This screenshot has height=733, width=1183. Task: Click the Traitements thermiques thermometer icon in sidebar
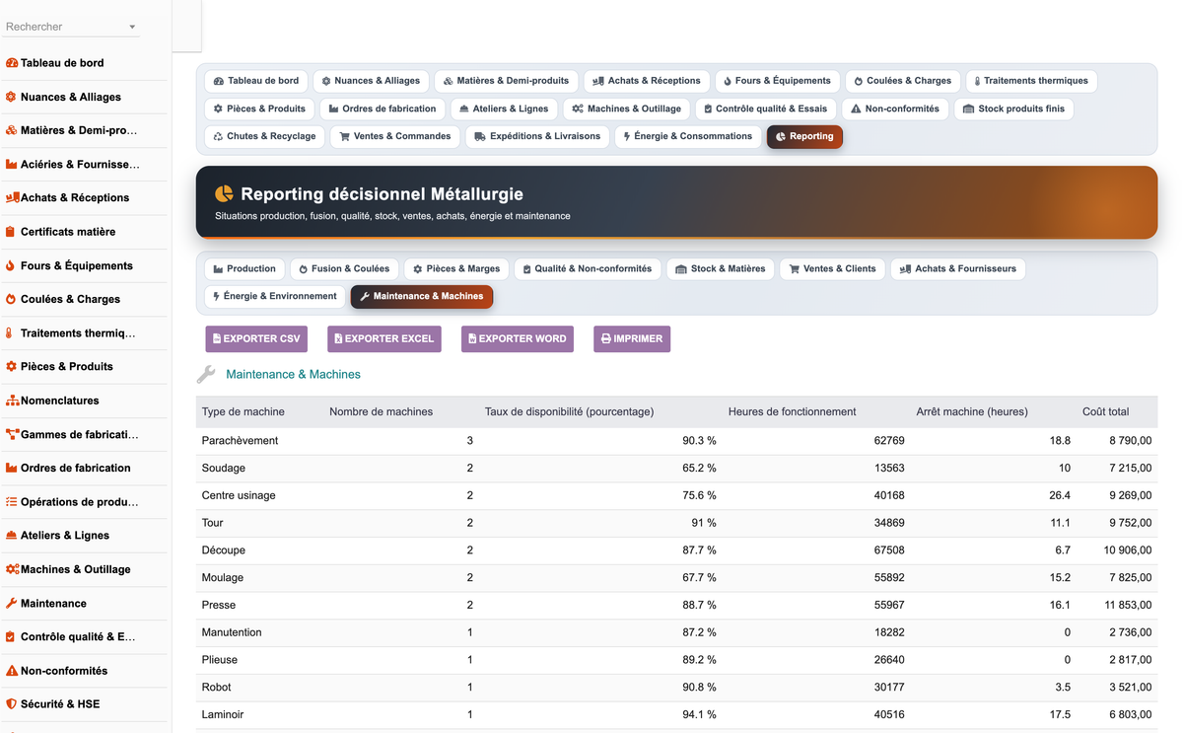(10, 333)
